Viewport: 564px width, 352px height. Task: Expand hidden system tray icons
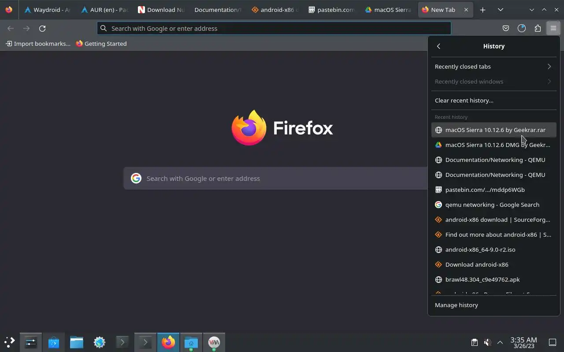(x=500, y=342)
